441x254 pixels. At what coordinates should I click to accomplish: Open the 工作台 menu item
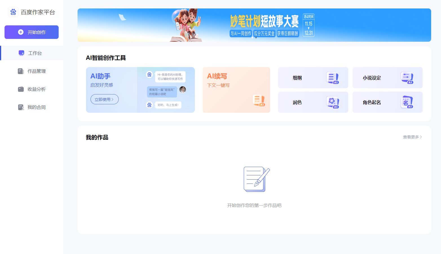point(32,53)
